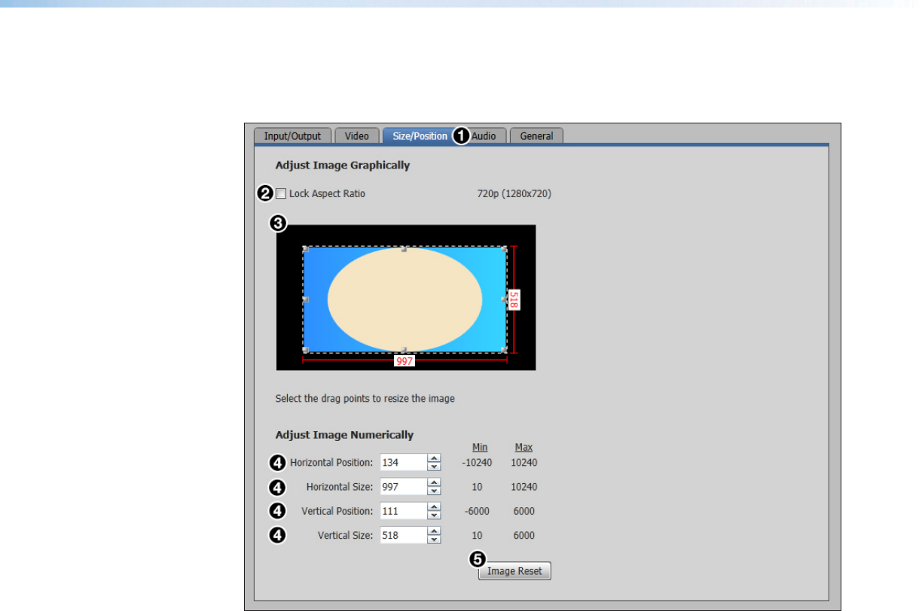Decrease Vertical Size with down arrow
This screenshot has height=611, width=922.
click(x=434, y=540)
